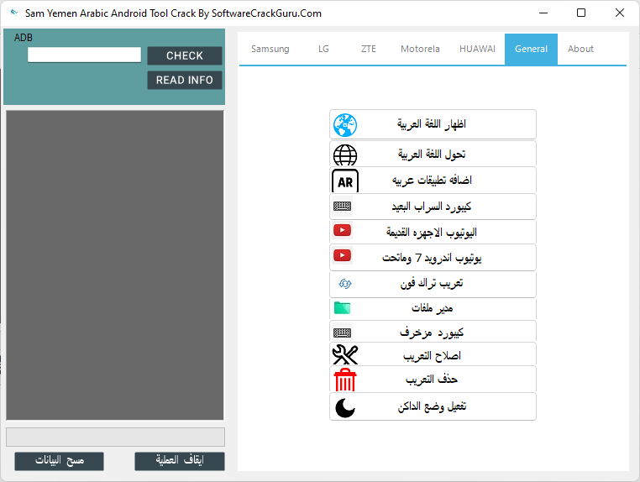Click the اصلاح التعريب button label
This screenshot has height=482, width=640.
pos(432,356)
